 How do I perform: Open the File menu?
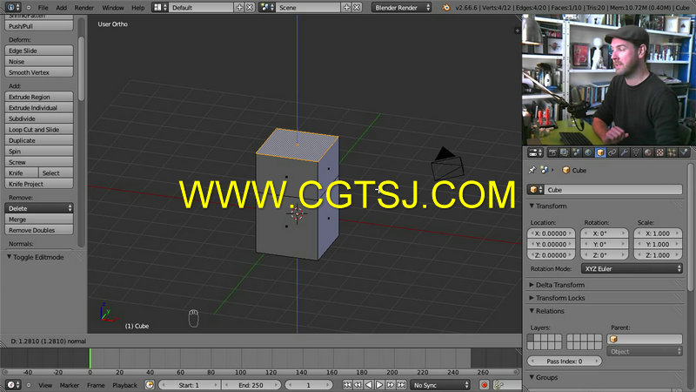click(x=43, y=8)
